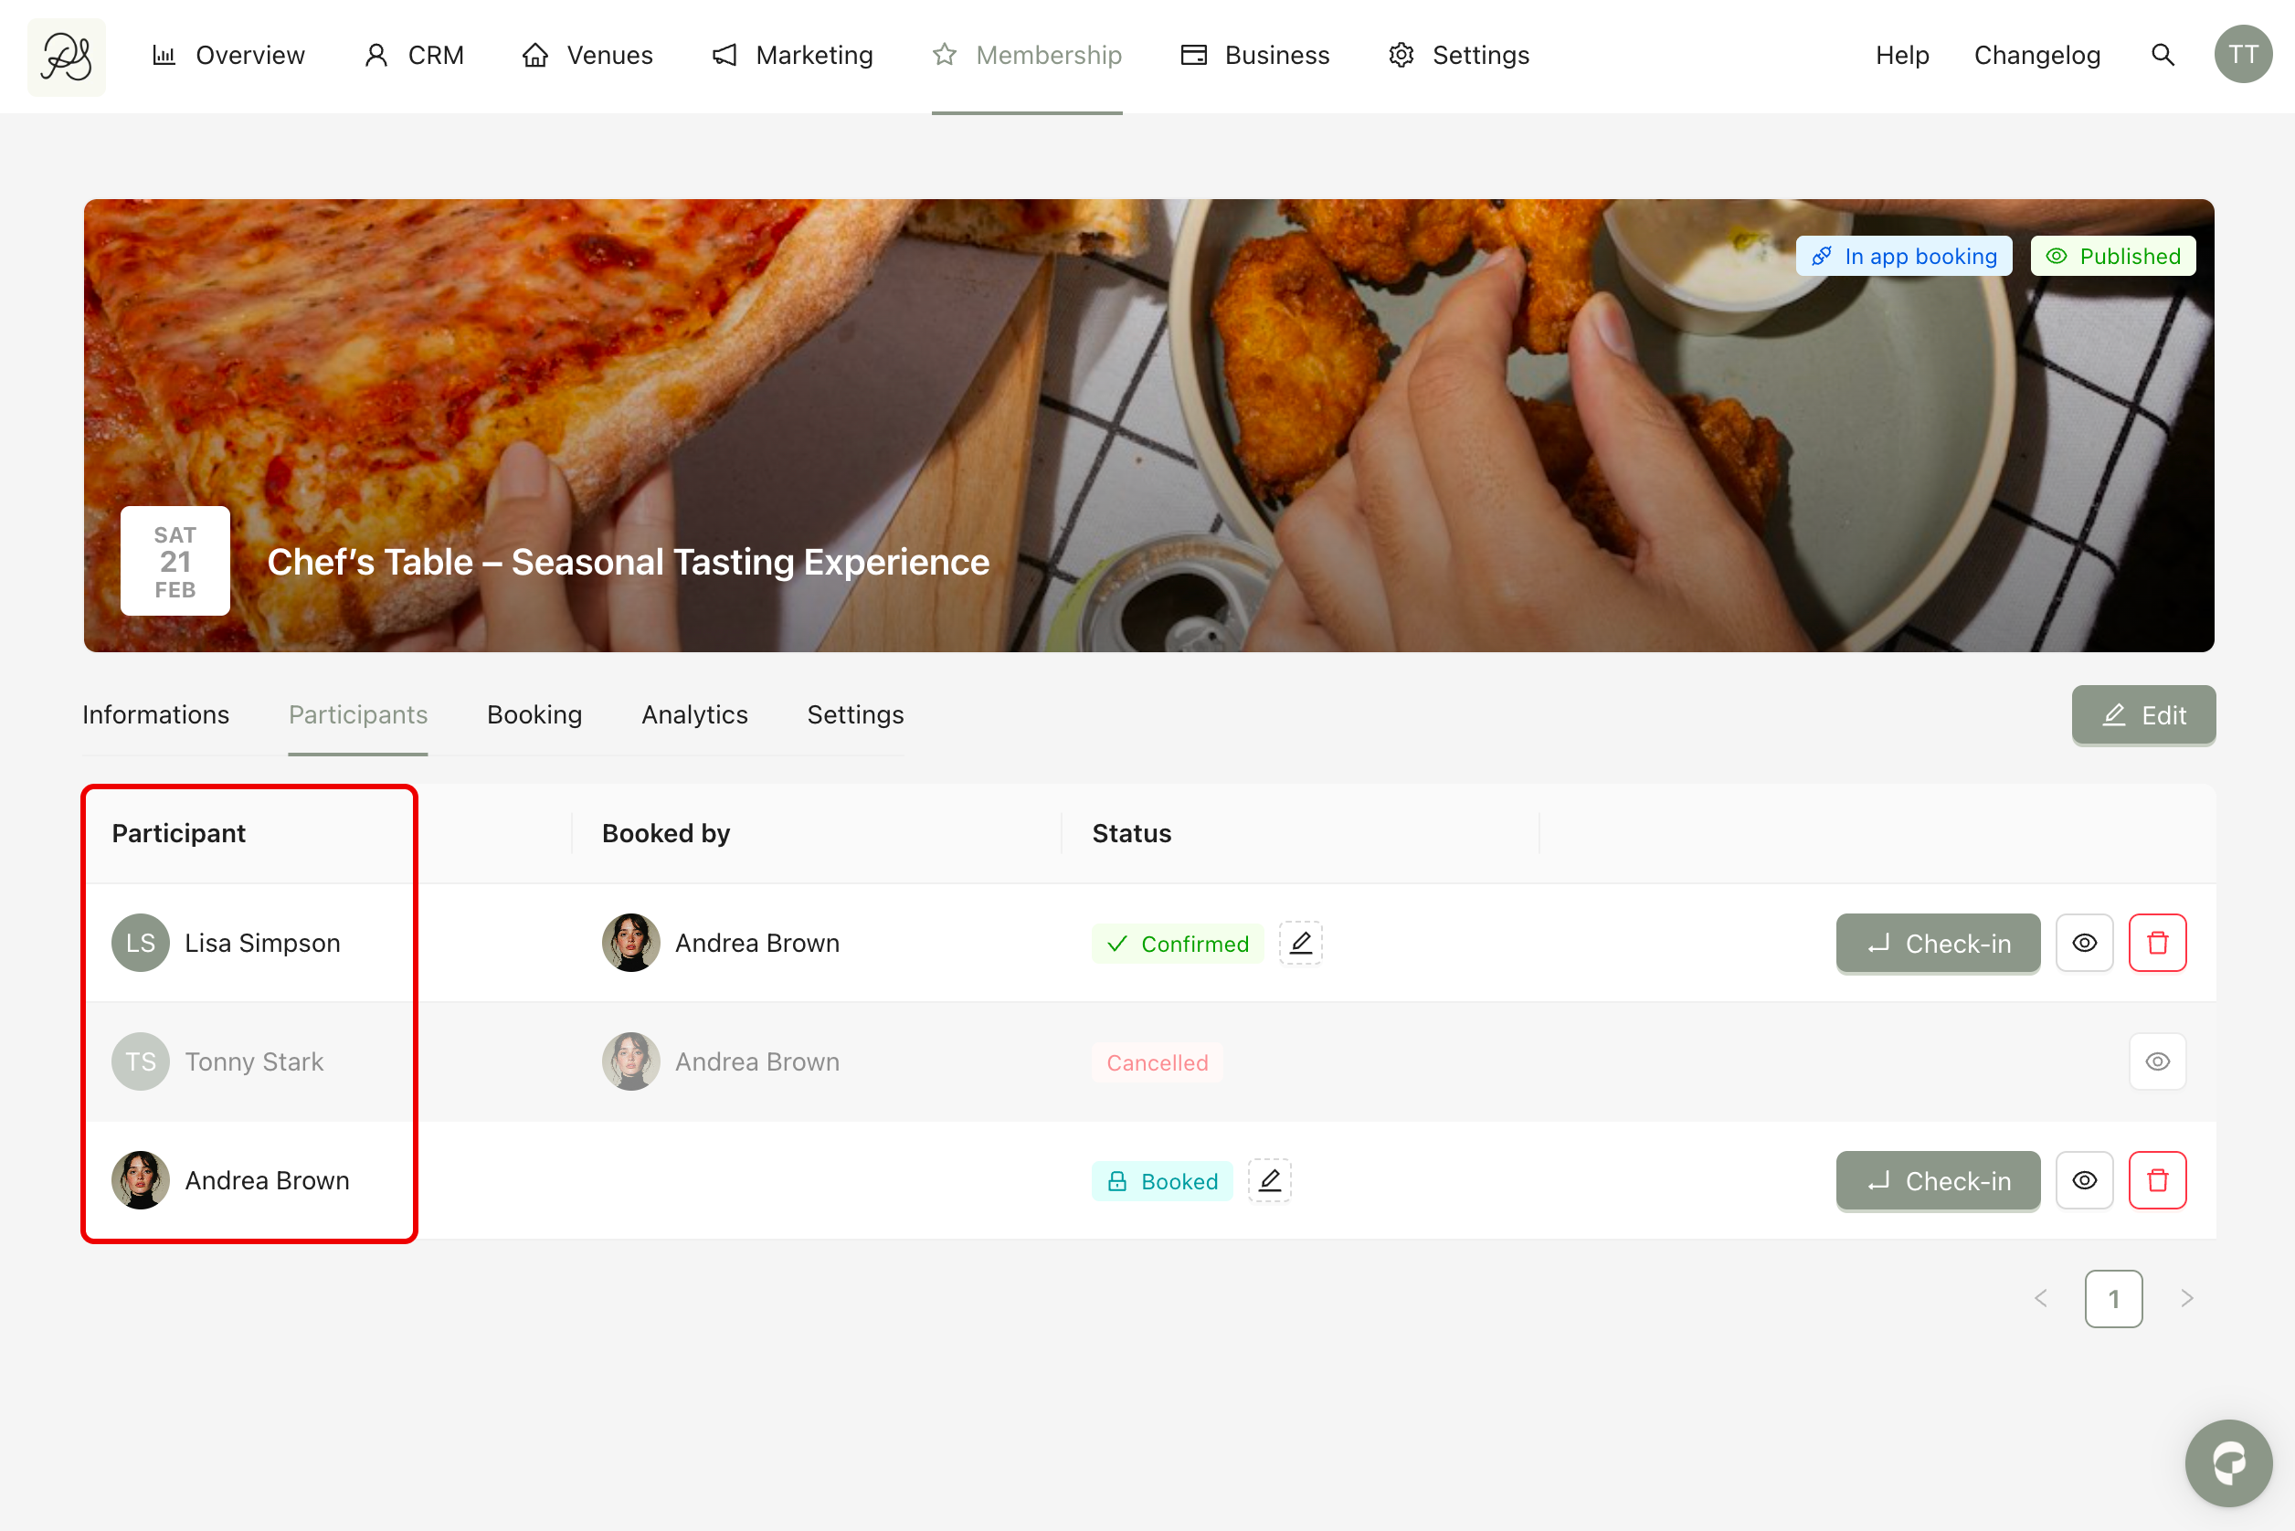Delete Lisa Simpson participant with trash icon
The width and height of the screenshot is (2295, 1531).
pos(2156,944)
